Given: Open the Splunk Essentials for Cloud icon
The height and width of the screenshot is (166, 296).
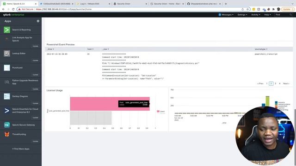Looking at the screenshot, I should pyautogui.click(x=7, y=111).
